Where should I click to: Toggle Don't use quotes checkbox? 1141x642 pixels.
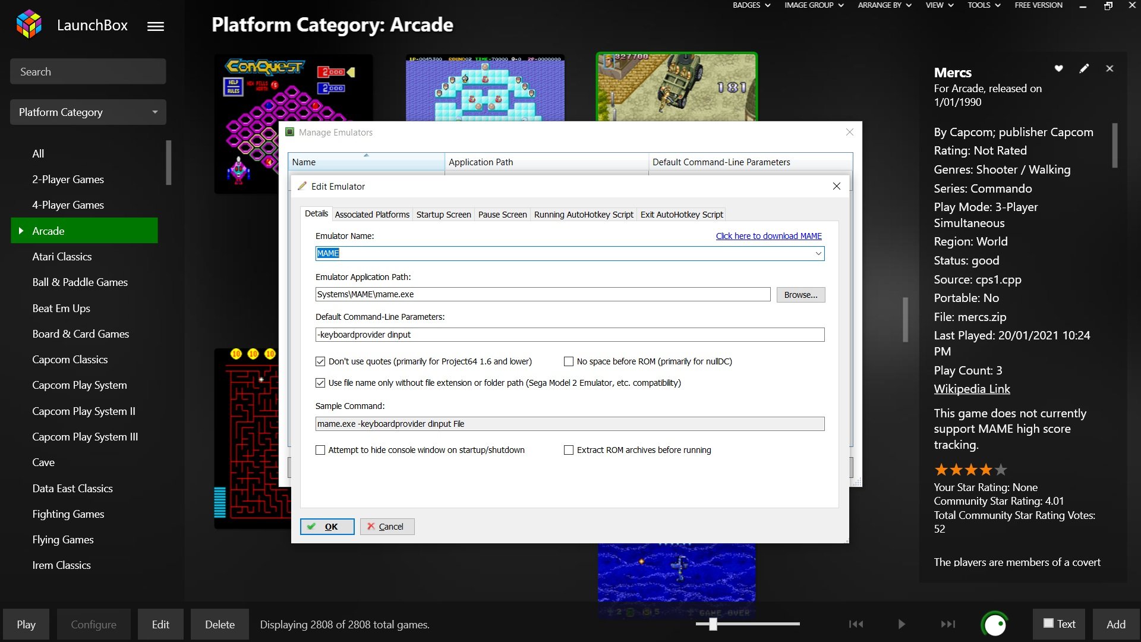point(320,361)
